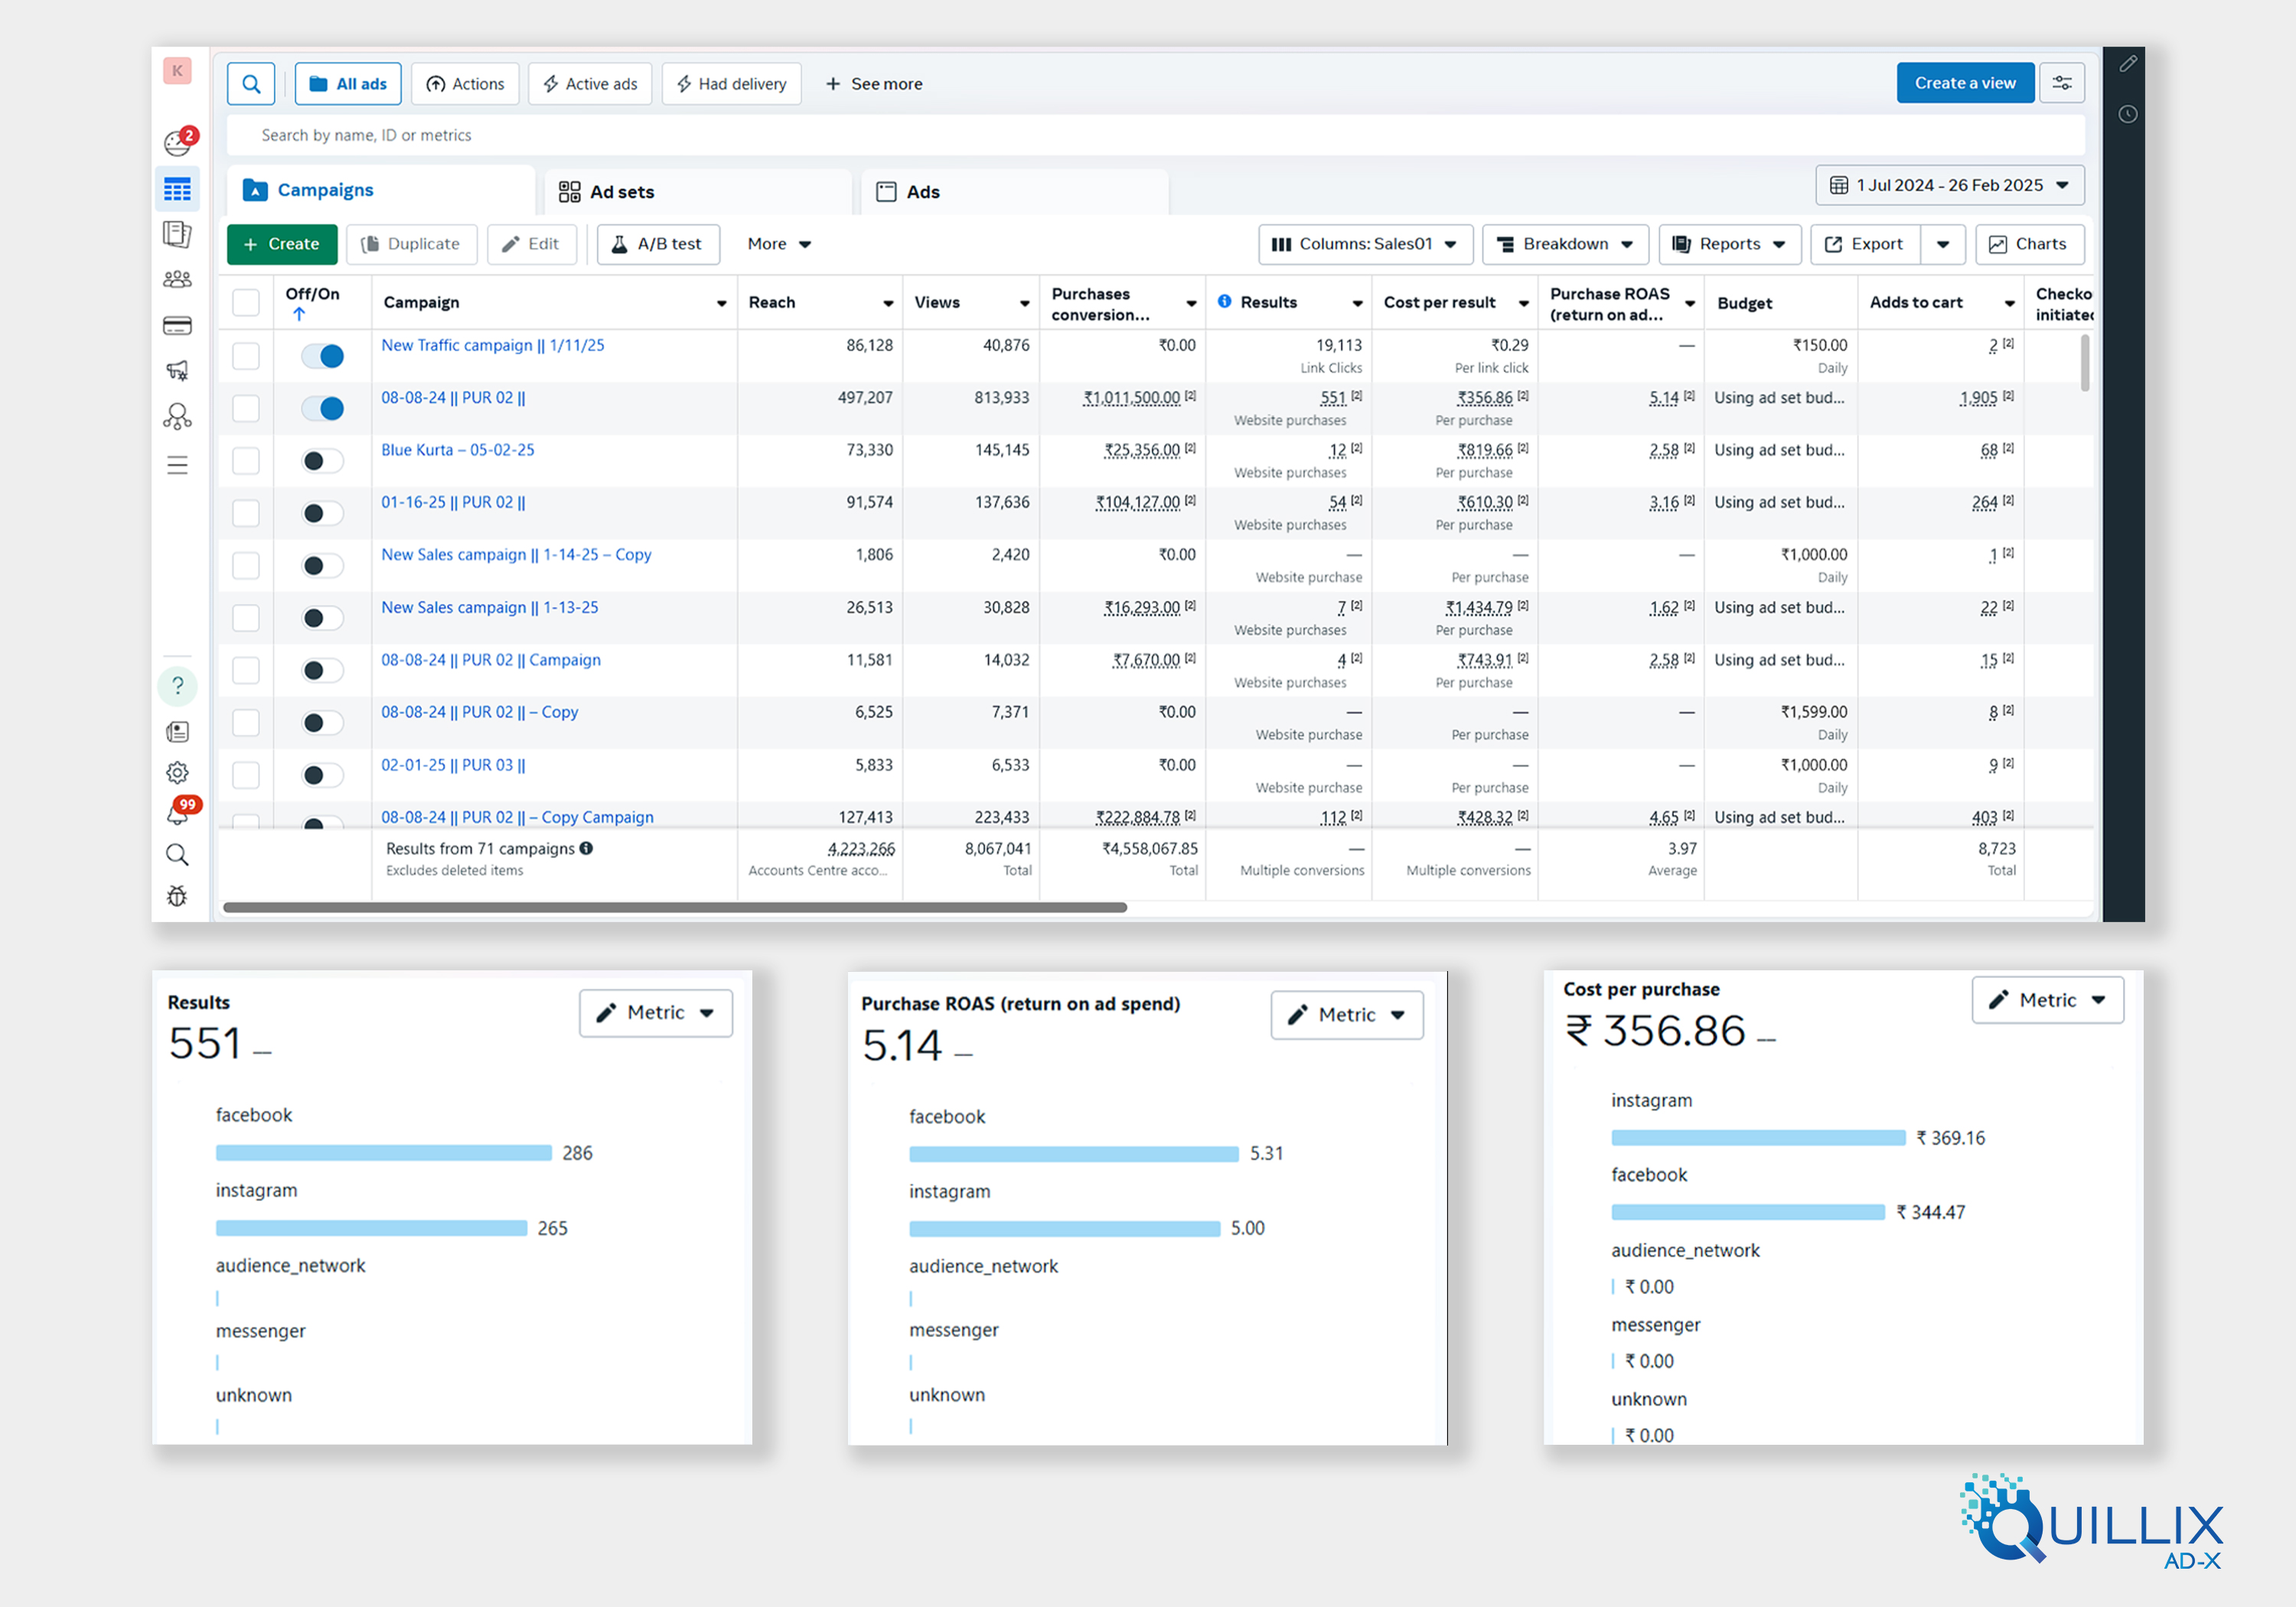Click the magnifier search icon in top toolbar

coord(251,84)
